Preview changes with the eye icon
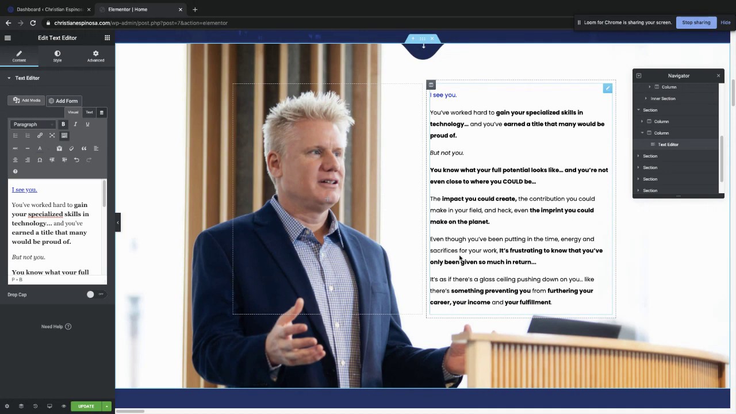The height and width of the screenshot is (414, 736). tap(64, 406)
